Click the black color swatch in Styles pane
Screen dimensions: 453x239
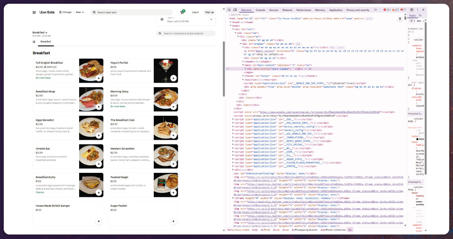(x=417, y=139)
